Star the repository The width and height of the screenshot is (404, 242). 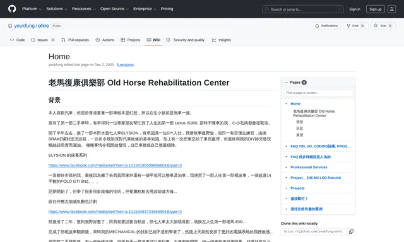pyautogui.click(x=383, y=26)
